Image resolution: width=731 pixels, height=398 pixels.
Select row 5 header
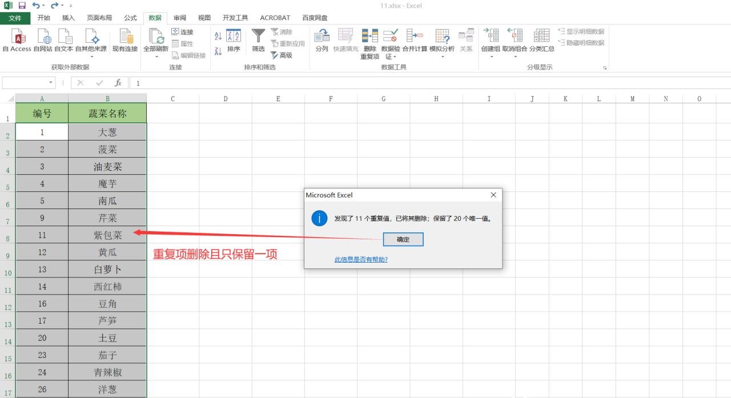(7, 183)
